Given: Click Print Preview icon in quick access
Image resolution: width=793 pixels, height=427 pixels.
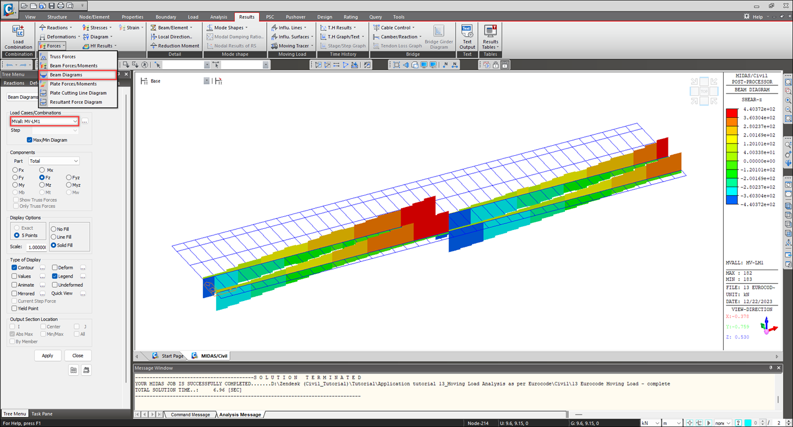Looking at the screenshot, I should coord(69,6).
